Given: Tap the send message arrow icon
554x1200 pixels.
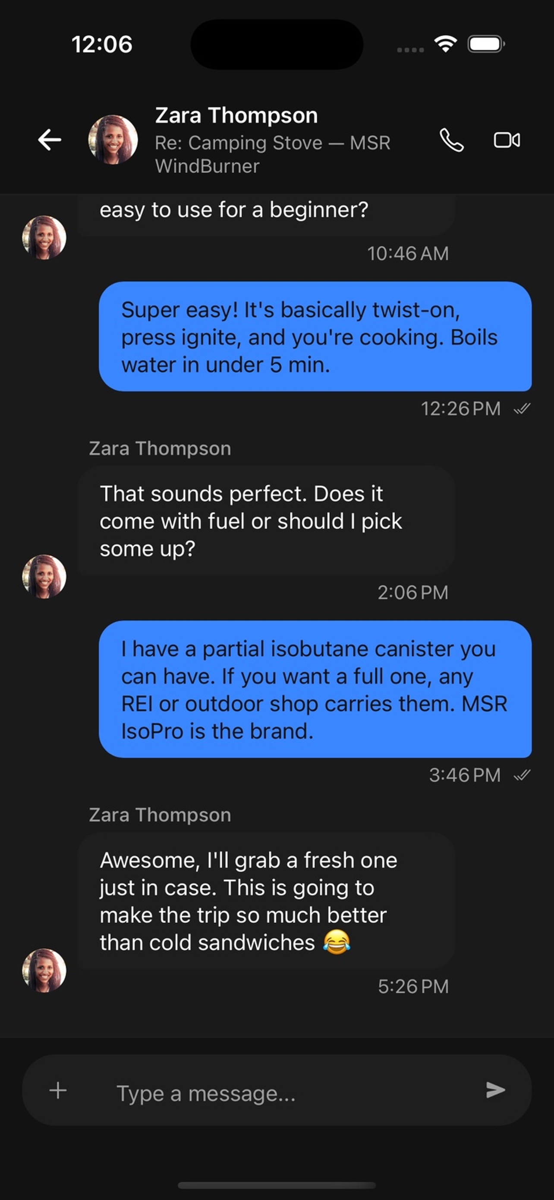Looking at the screenshot, I should [x=495, y=1090].
